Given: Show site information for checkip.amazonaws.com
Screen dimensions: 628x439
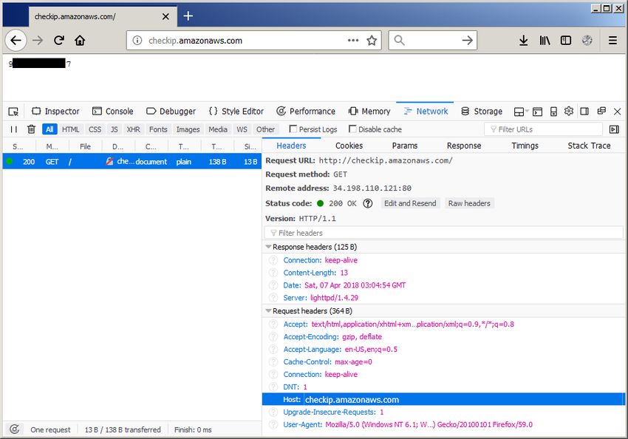Looking at the screenshot, I should pos(137,41).
